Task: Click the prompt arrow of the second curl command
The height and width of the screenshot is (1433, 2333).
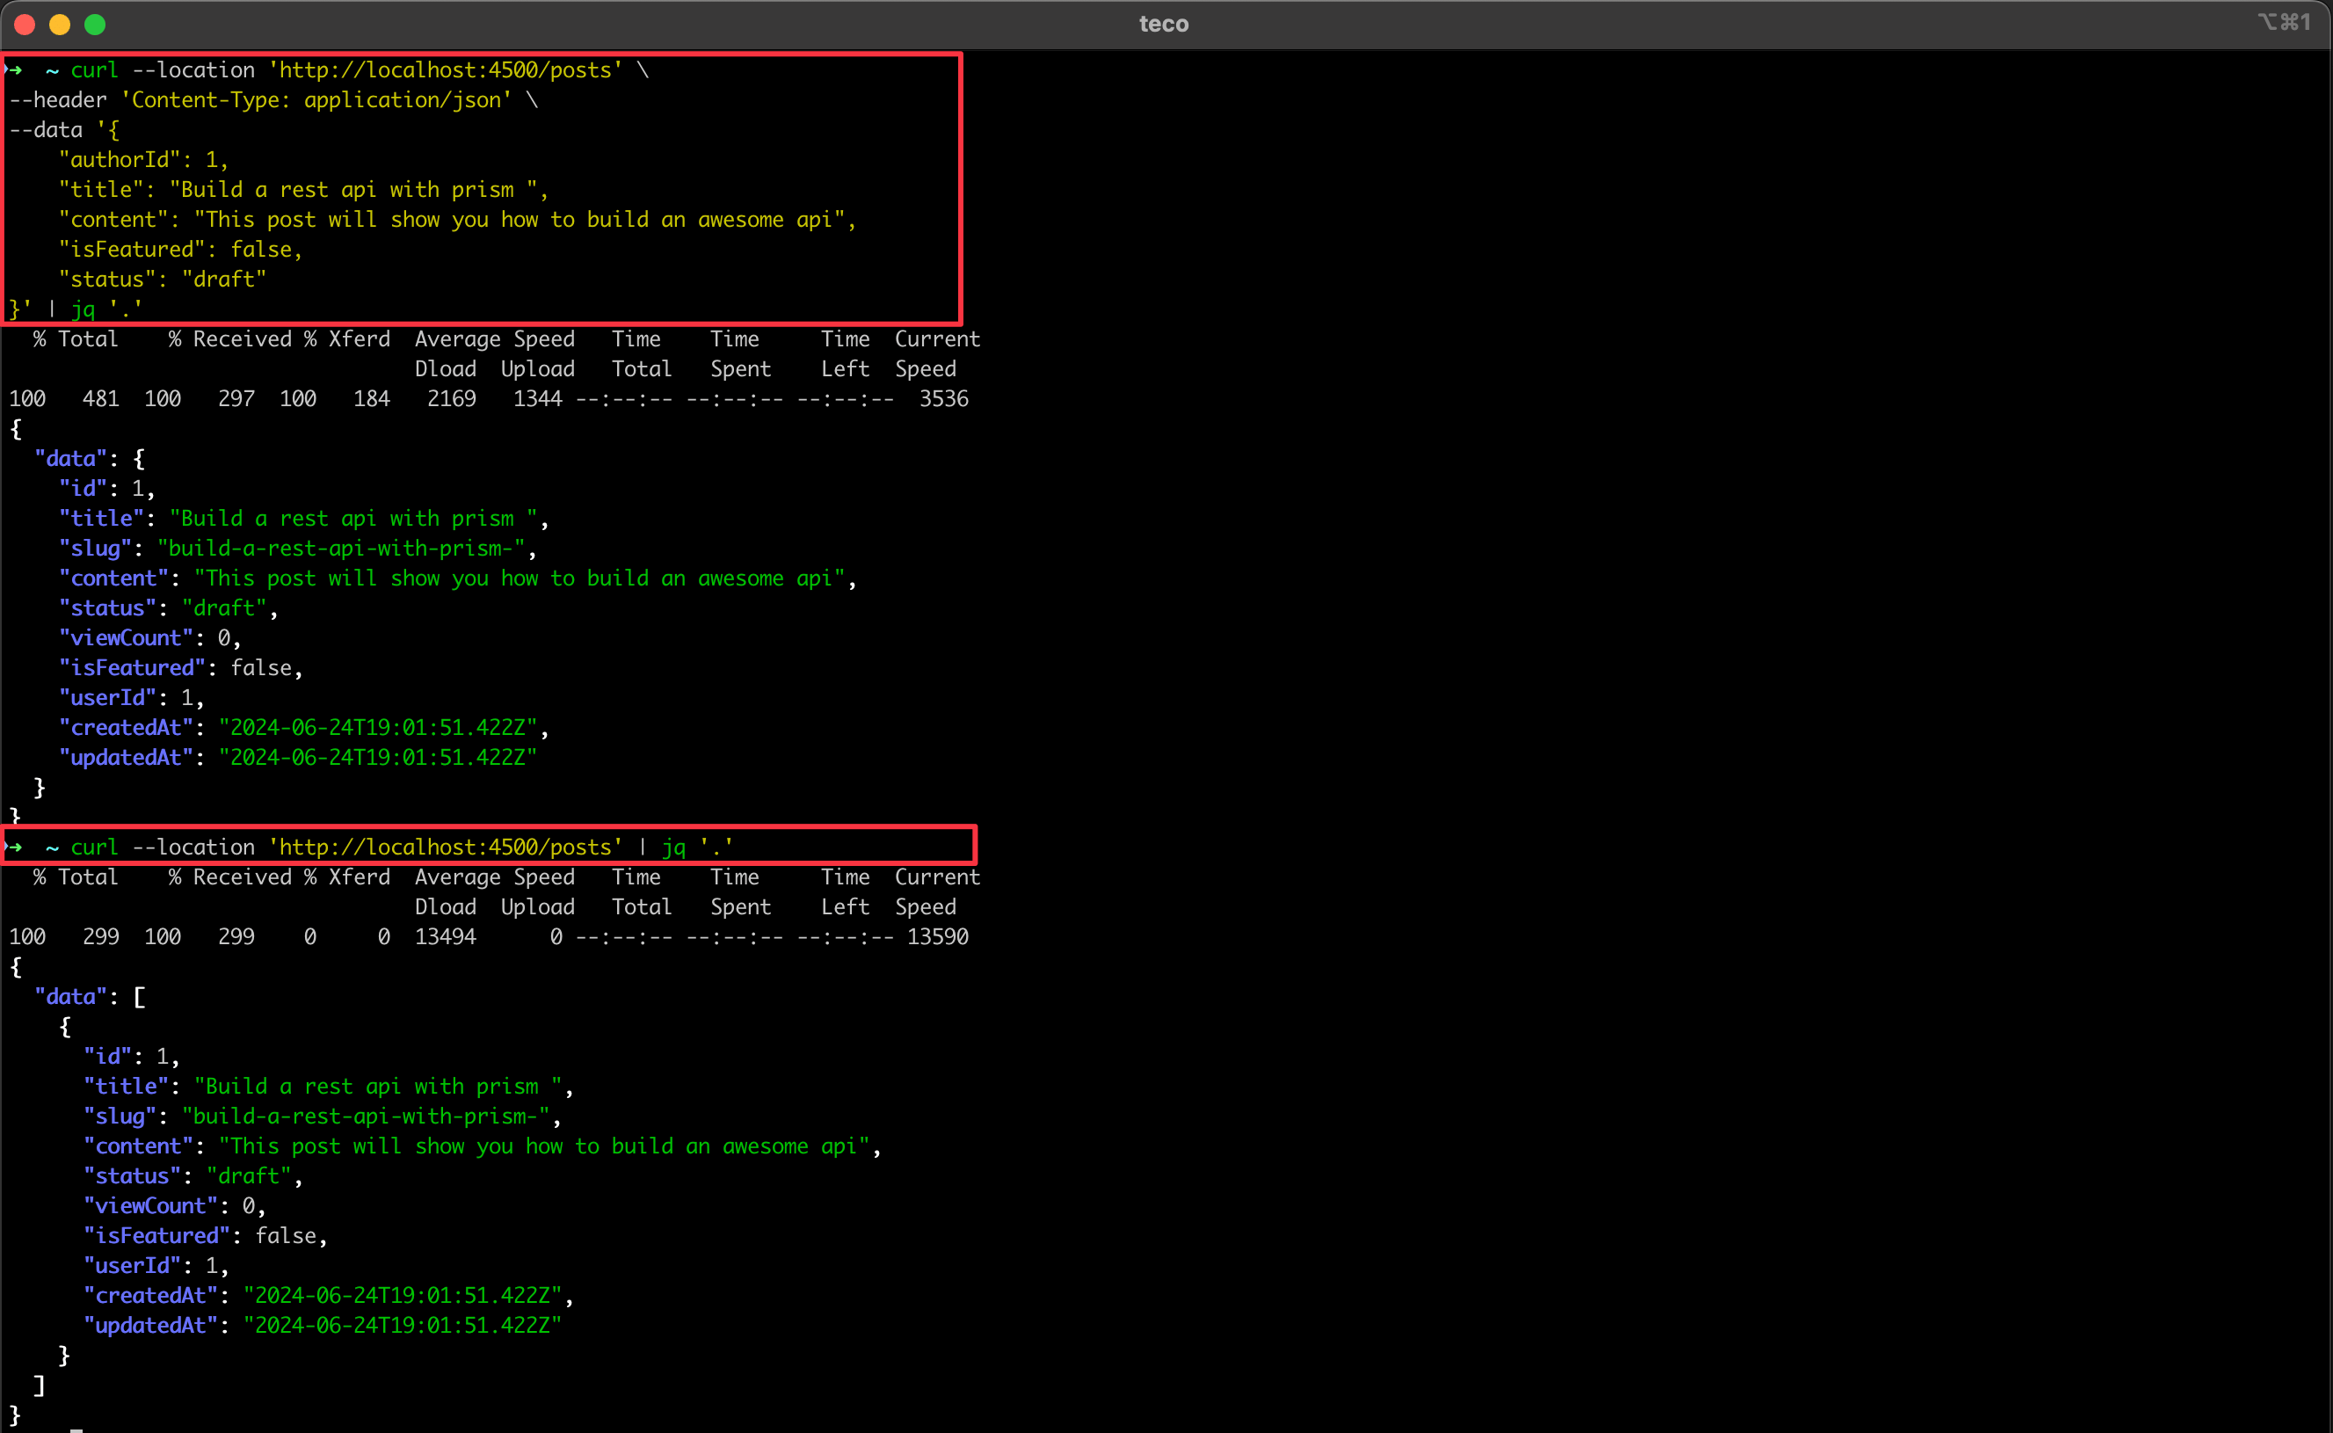Action: point(14,847)
